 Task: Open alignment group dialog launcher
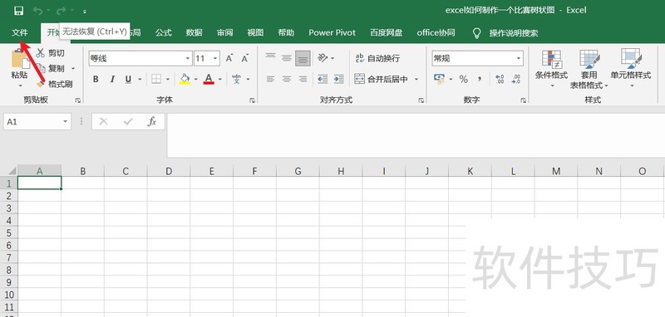[421, 100]
